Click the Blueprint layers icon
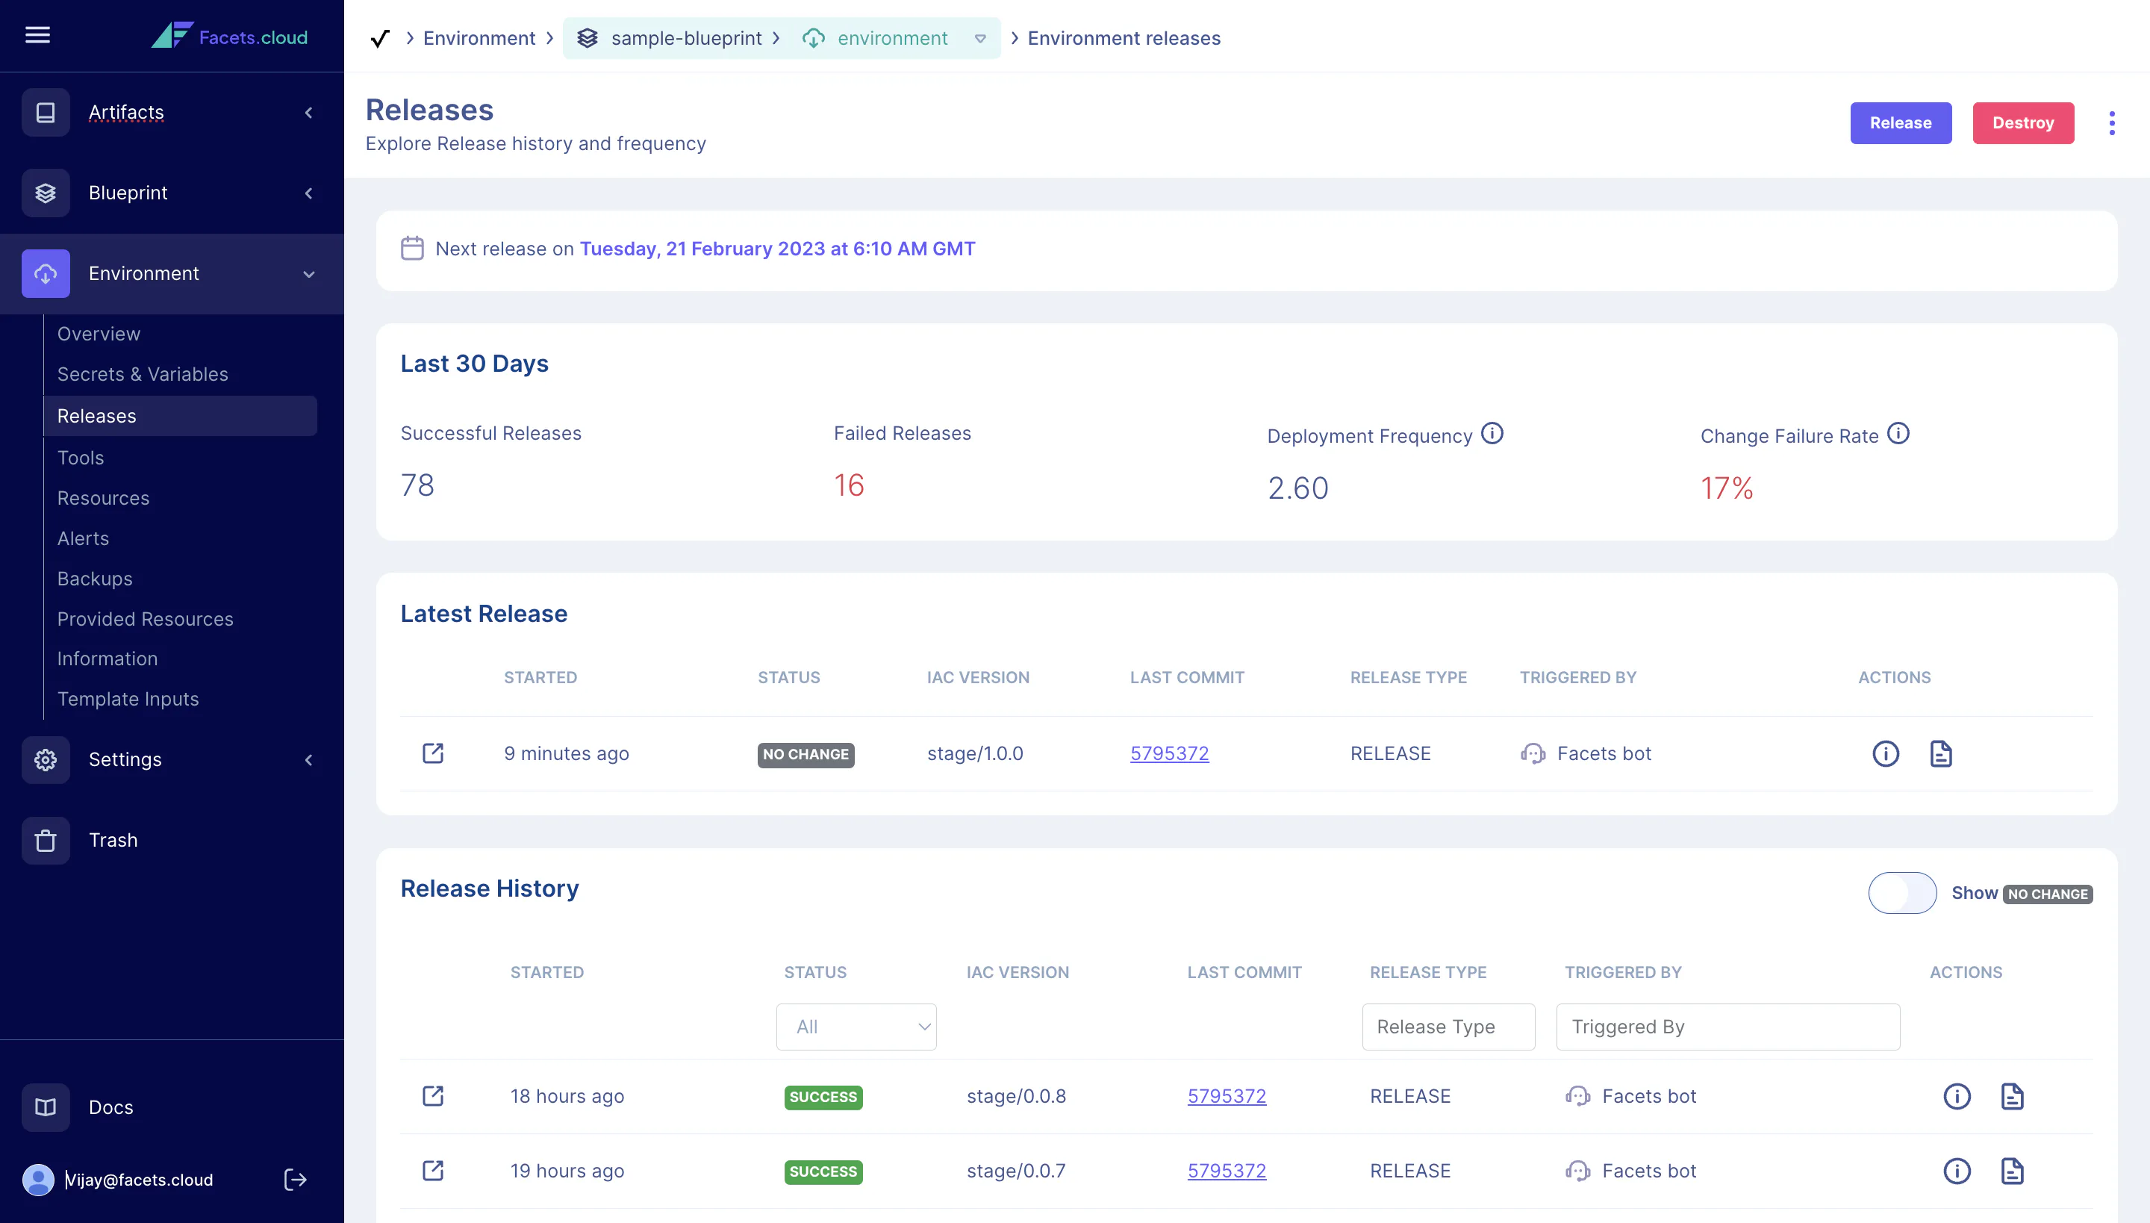 point(46,193)
